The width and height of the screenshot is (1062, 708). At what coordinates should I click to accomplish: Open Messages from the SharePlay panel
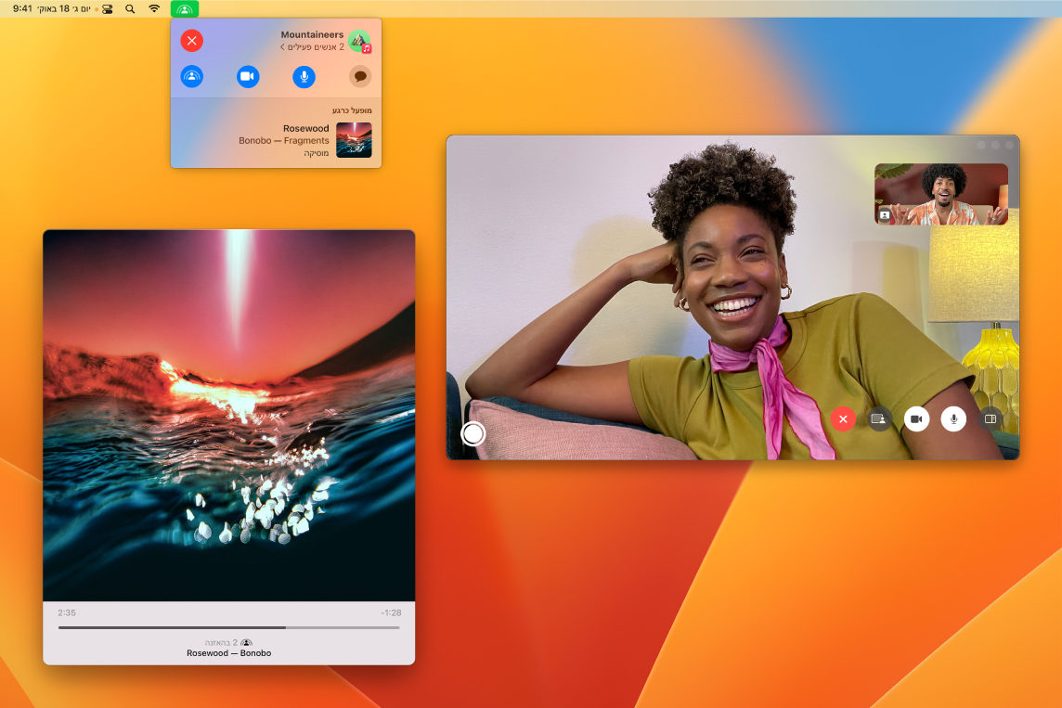click(360, 77)
